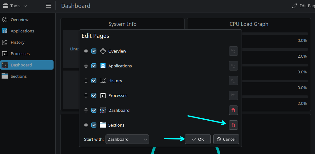Click the Dashboard thumbnail icon in dialog

point(103,110)
